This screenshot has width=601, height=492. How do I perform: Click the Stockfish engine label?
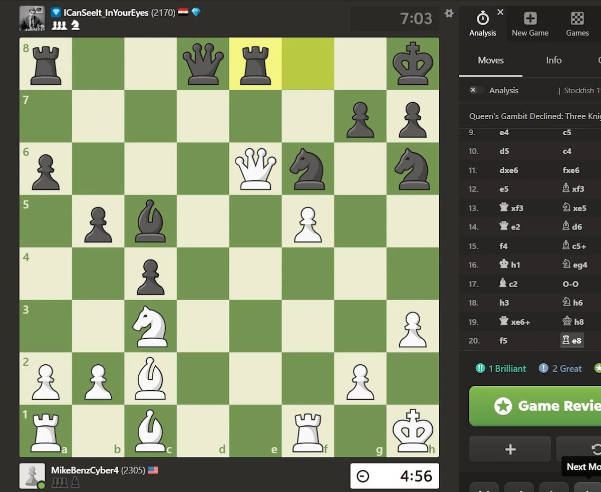pyautogui.click(x=582, y=91)
